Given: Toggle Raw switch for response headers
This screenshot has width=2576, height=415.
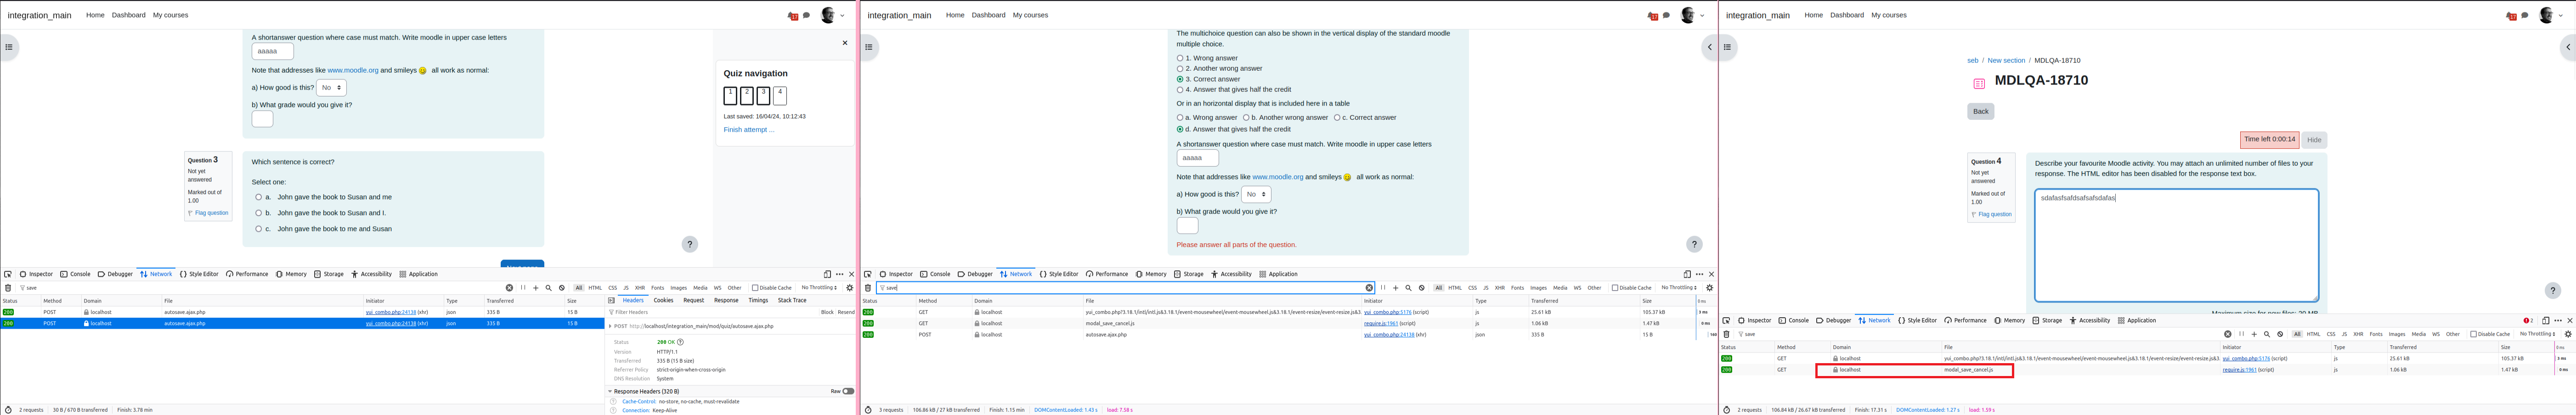Looking at the screenshot, I should click(848, 391).
